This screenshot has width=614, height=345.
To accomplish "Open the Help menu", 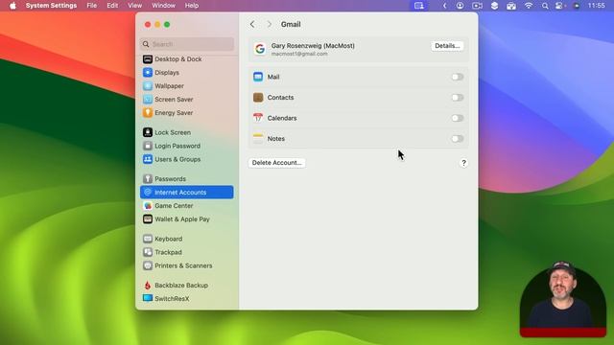I will (192, 6).
